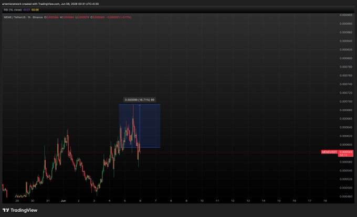This screenshot has width=357, height=217.
Task: Click the 0.000720 price axis label
Action: pos(346,93)
